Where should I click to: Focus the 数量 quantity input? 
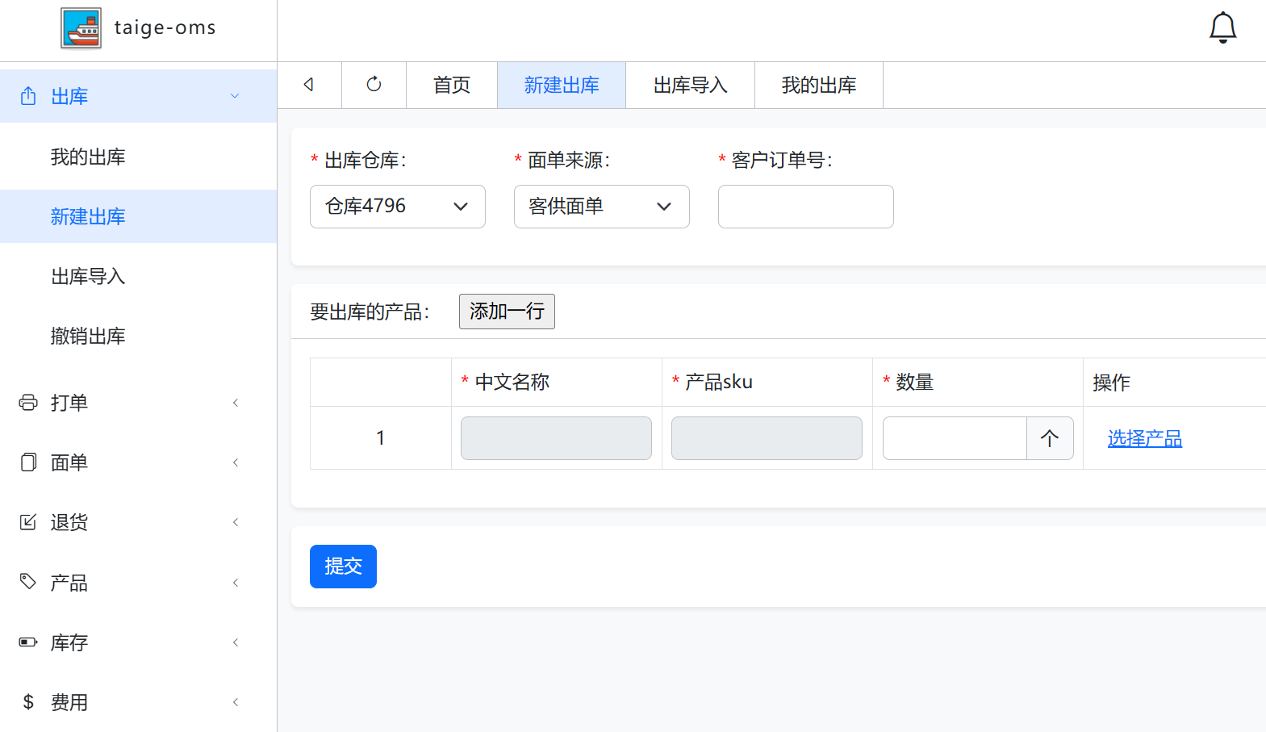955,438
